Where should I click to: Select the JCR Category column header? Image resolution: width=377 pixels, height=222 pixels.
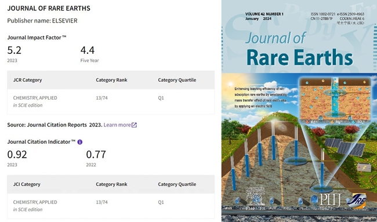[27, 80]
